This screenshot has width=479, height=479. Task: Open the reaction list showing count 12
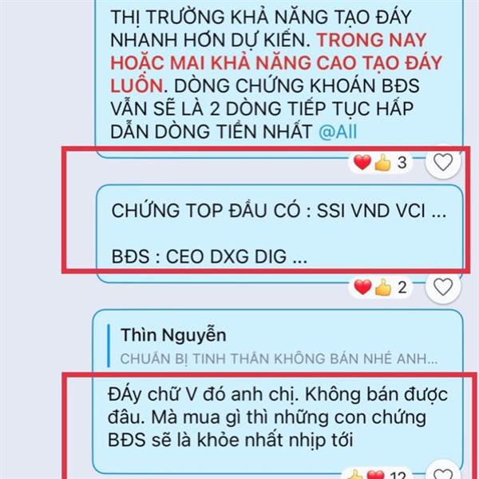378,474
